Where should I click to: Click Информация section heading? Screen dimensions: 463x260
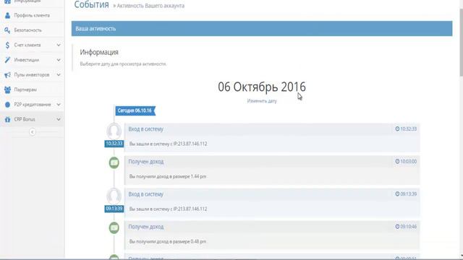(99, 52)
